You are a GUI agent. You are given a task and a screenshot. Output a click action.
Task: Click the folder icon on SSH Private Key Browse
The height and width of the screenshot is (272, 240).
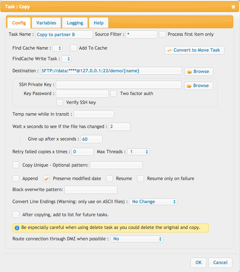pyautogui.click(x=189, y=86)
